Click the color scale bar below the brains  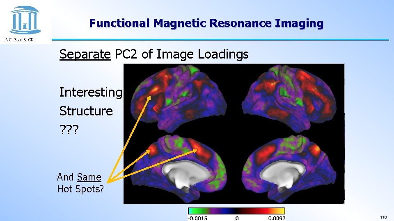(x=236, y=211)
